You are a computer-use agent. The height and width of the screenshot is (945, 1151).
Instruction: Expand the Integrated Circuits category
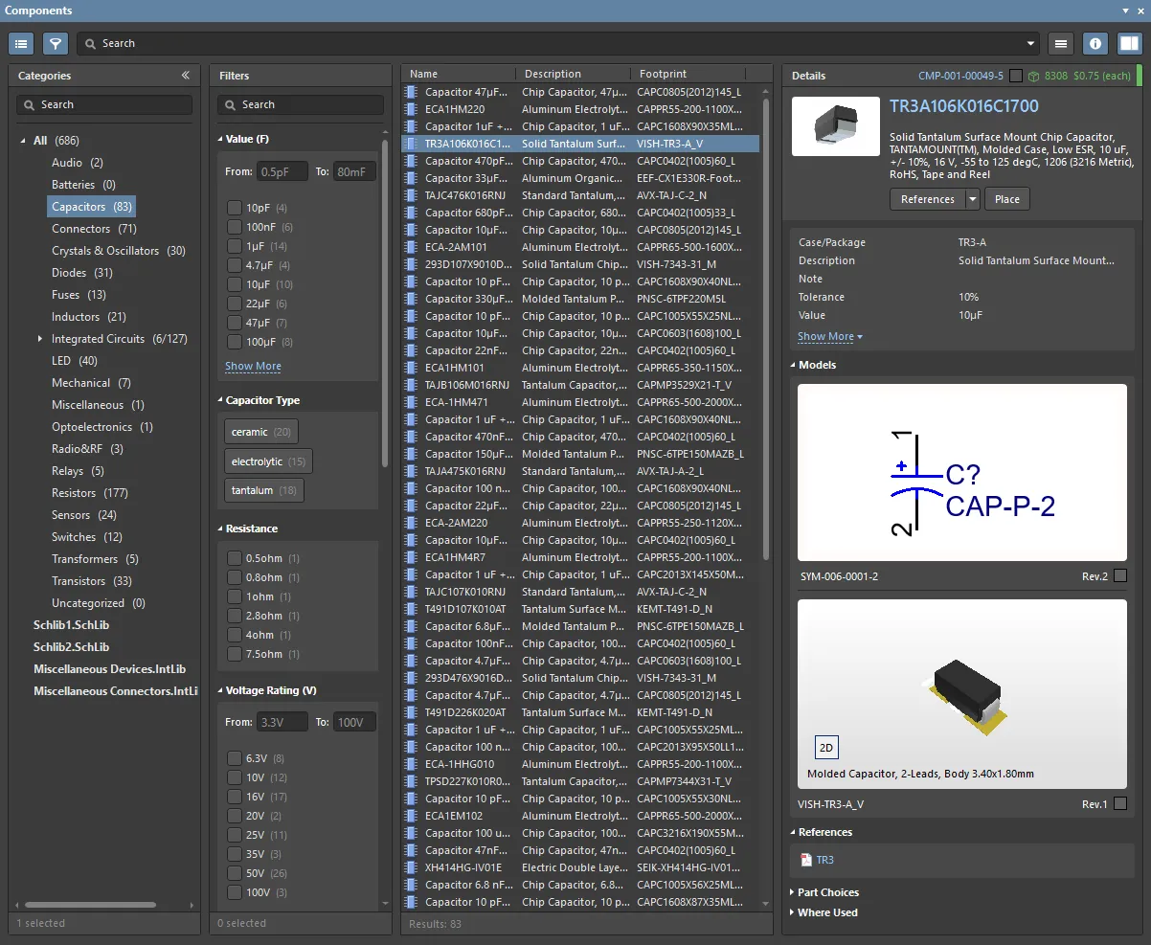(x=40, y=339)
